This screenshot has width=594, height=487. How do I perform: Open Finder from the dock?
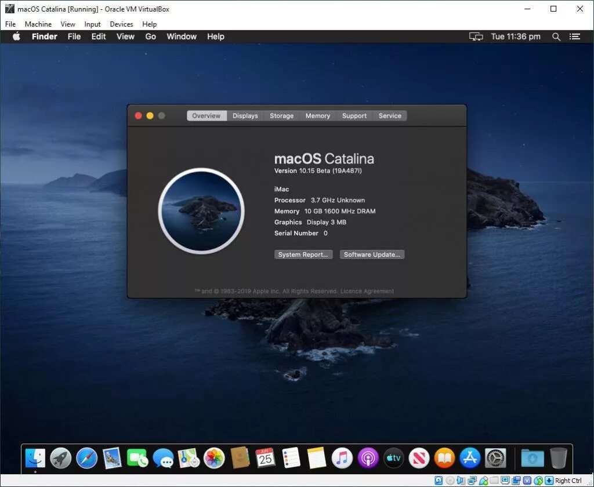[x=35, y=457]
